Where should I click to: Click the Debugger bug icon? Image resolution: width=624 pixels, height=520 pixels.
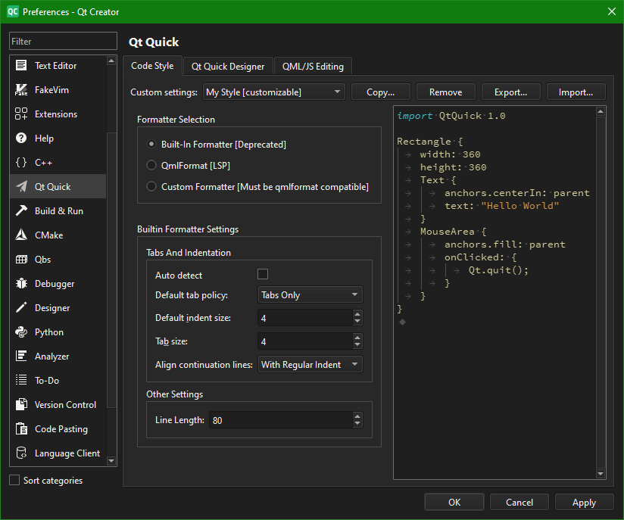pyautogui.click(x=21, y=283)
